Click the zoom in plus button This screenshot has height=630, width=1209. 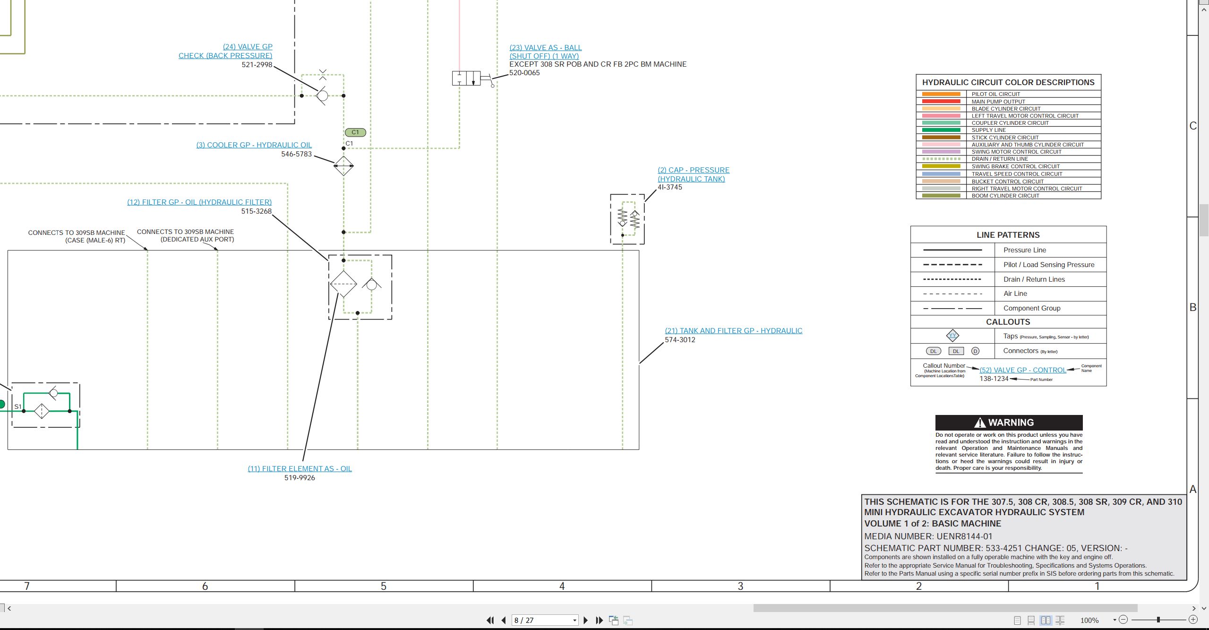[1193, 620]
